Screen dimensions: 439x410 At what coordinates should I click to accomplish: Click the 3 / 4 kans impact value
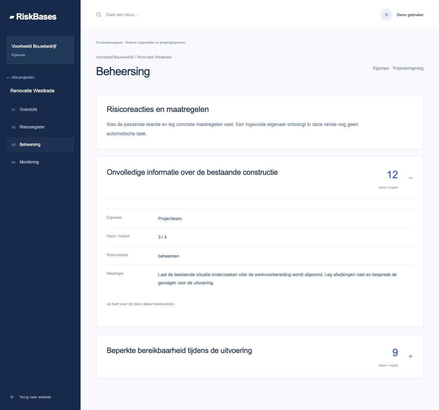(x=162, y=237)
